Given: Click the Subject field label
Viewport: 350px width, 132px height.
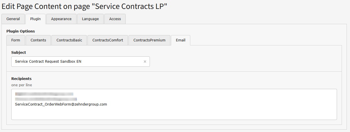Looking at the screenshot, I should (18, 53).
